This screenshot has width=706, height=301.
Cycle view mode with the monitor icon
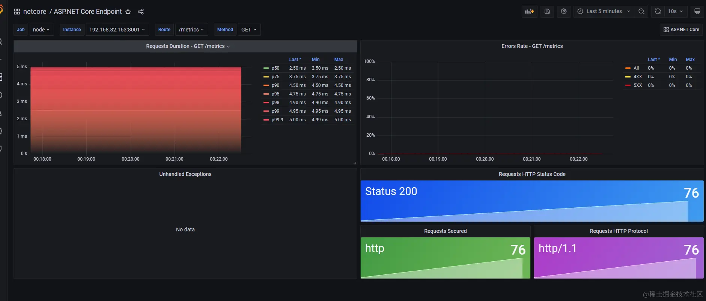click(697, 11)
